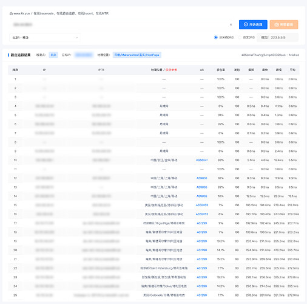Open AS1299 link in hop 25 row

tap(201, 295)
